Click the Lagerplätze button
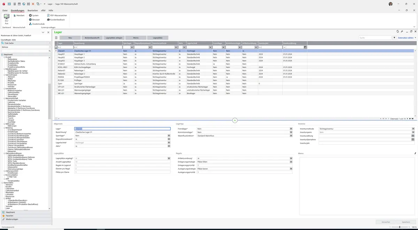Screen dimensions: 418x230 click(158, 38)
